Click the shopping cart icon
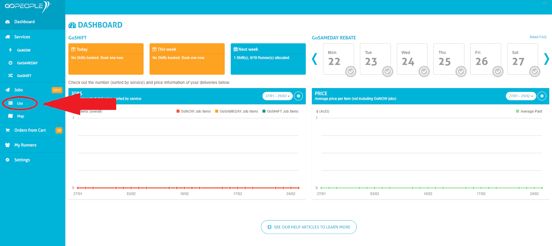The height and width of the screenshot is (246, 552). 8,130
